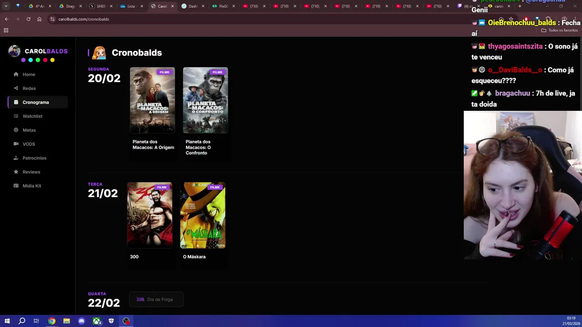Expand the tab search dropdown arrow

click(x=6, y=6)
